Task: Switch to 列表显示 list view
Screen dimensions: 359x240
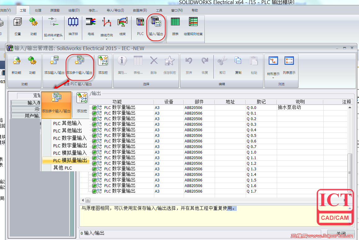Action: tap(289, 65)
